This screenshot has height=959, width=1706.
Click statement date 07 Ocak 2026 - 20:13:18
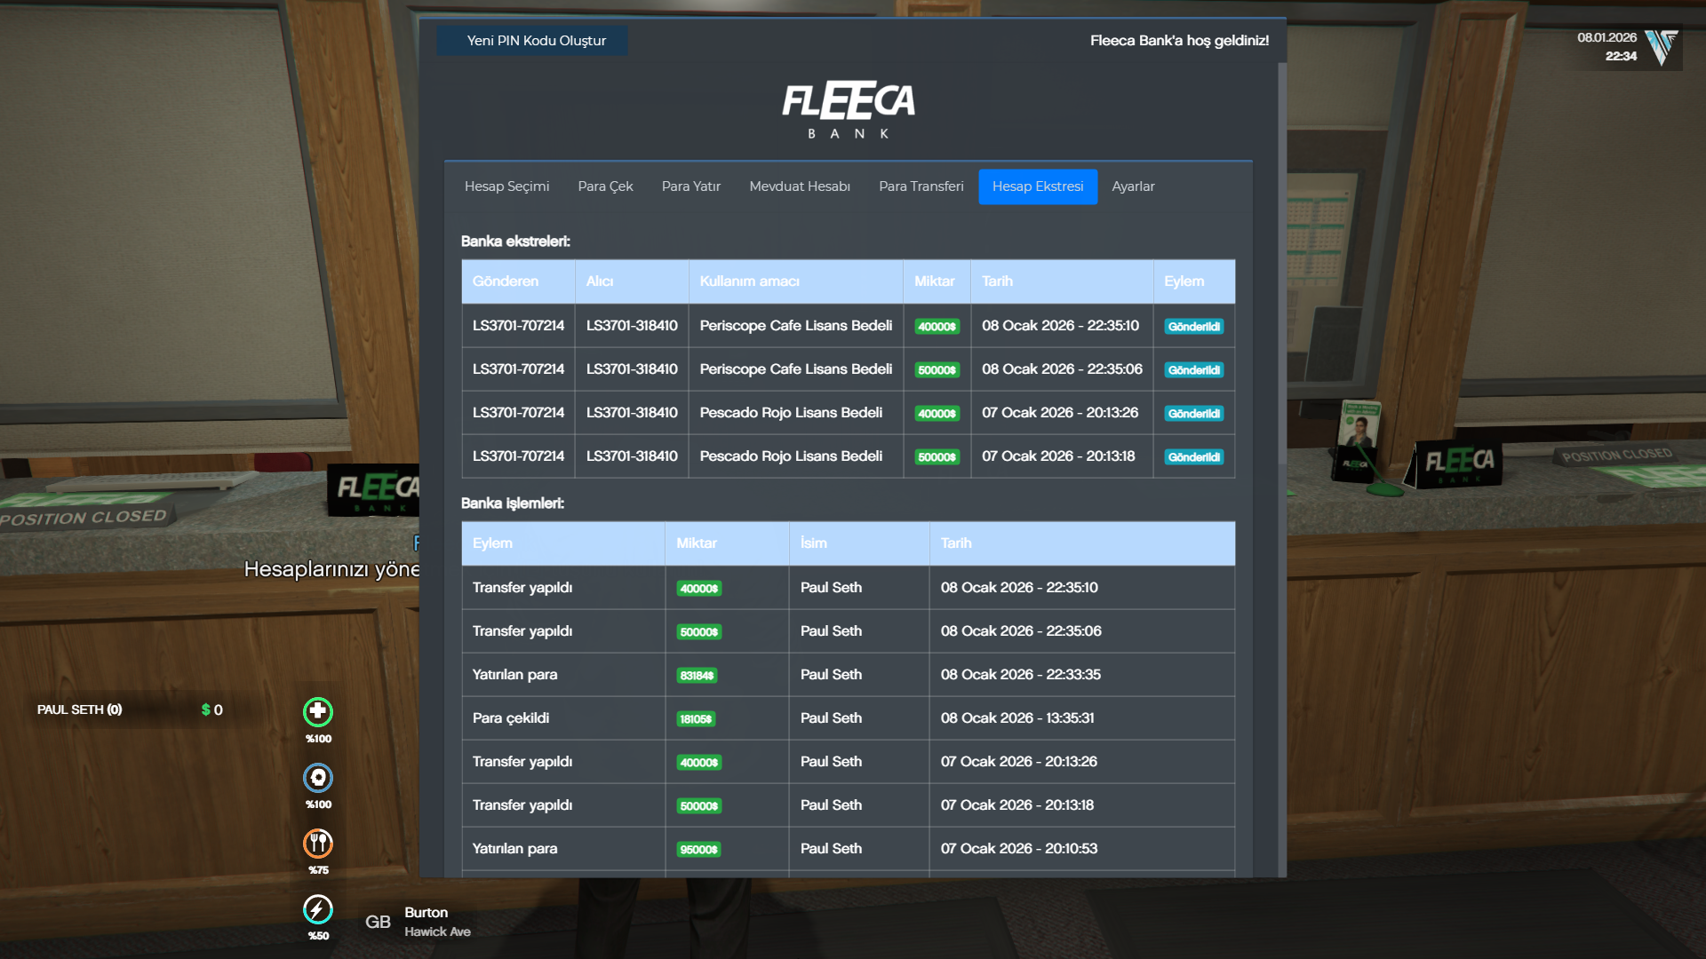pos(1058,456)
